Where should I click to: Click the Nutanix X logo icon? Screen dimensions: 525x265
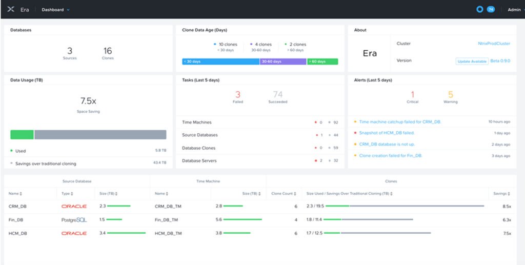[x=11, y=9]
